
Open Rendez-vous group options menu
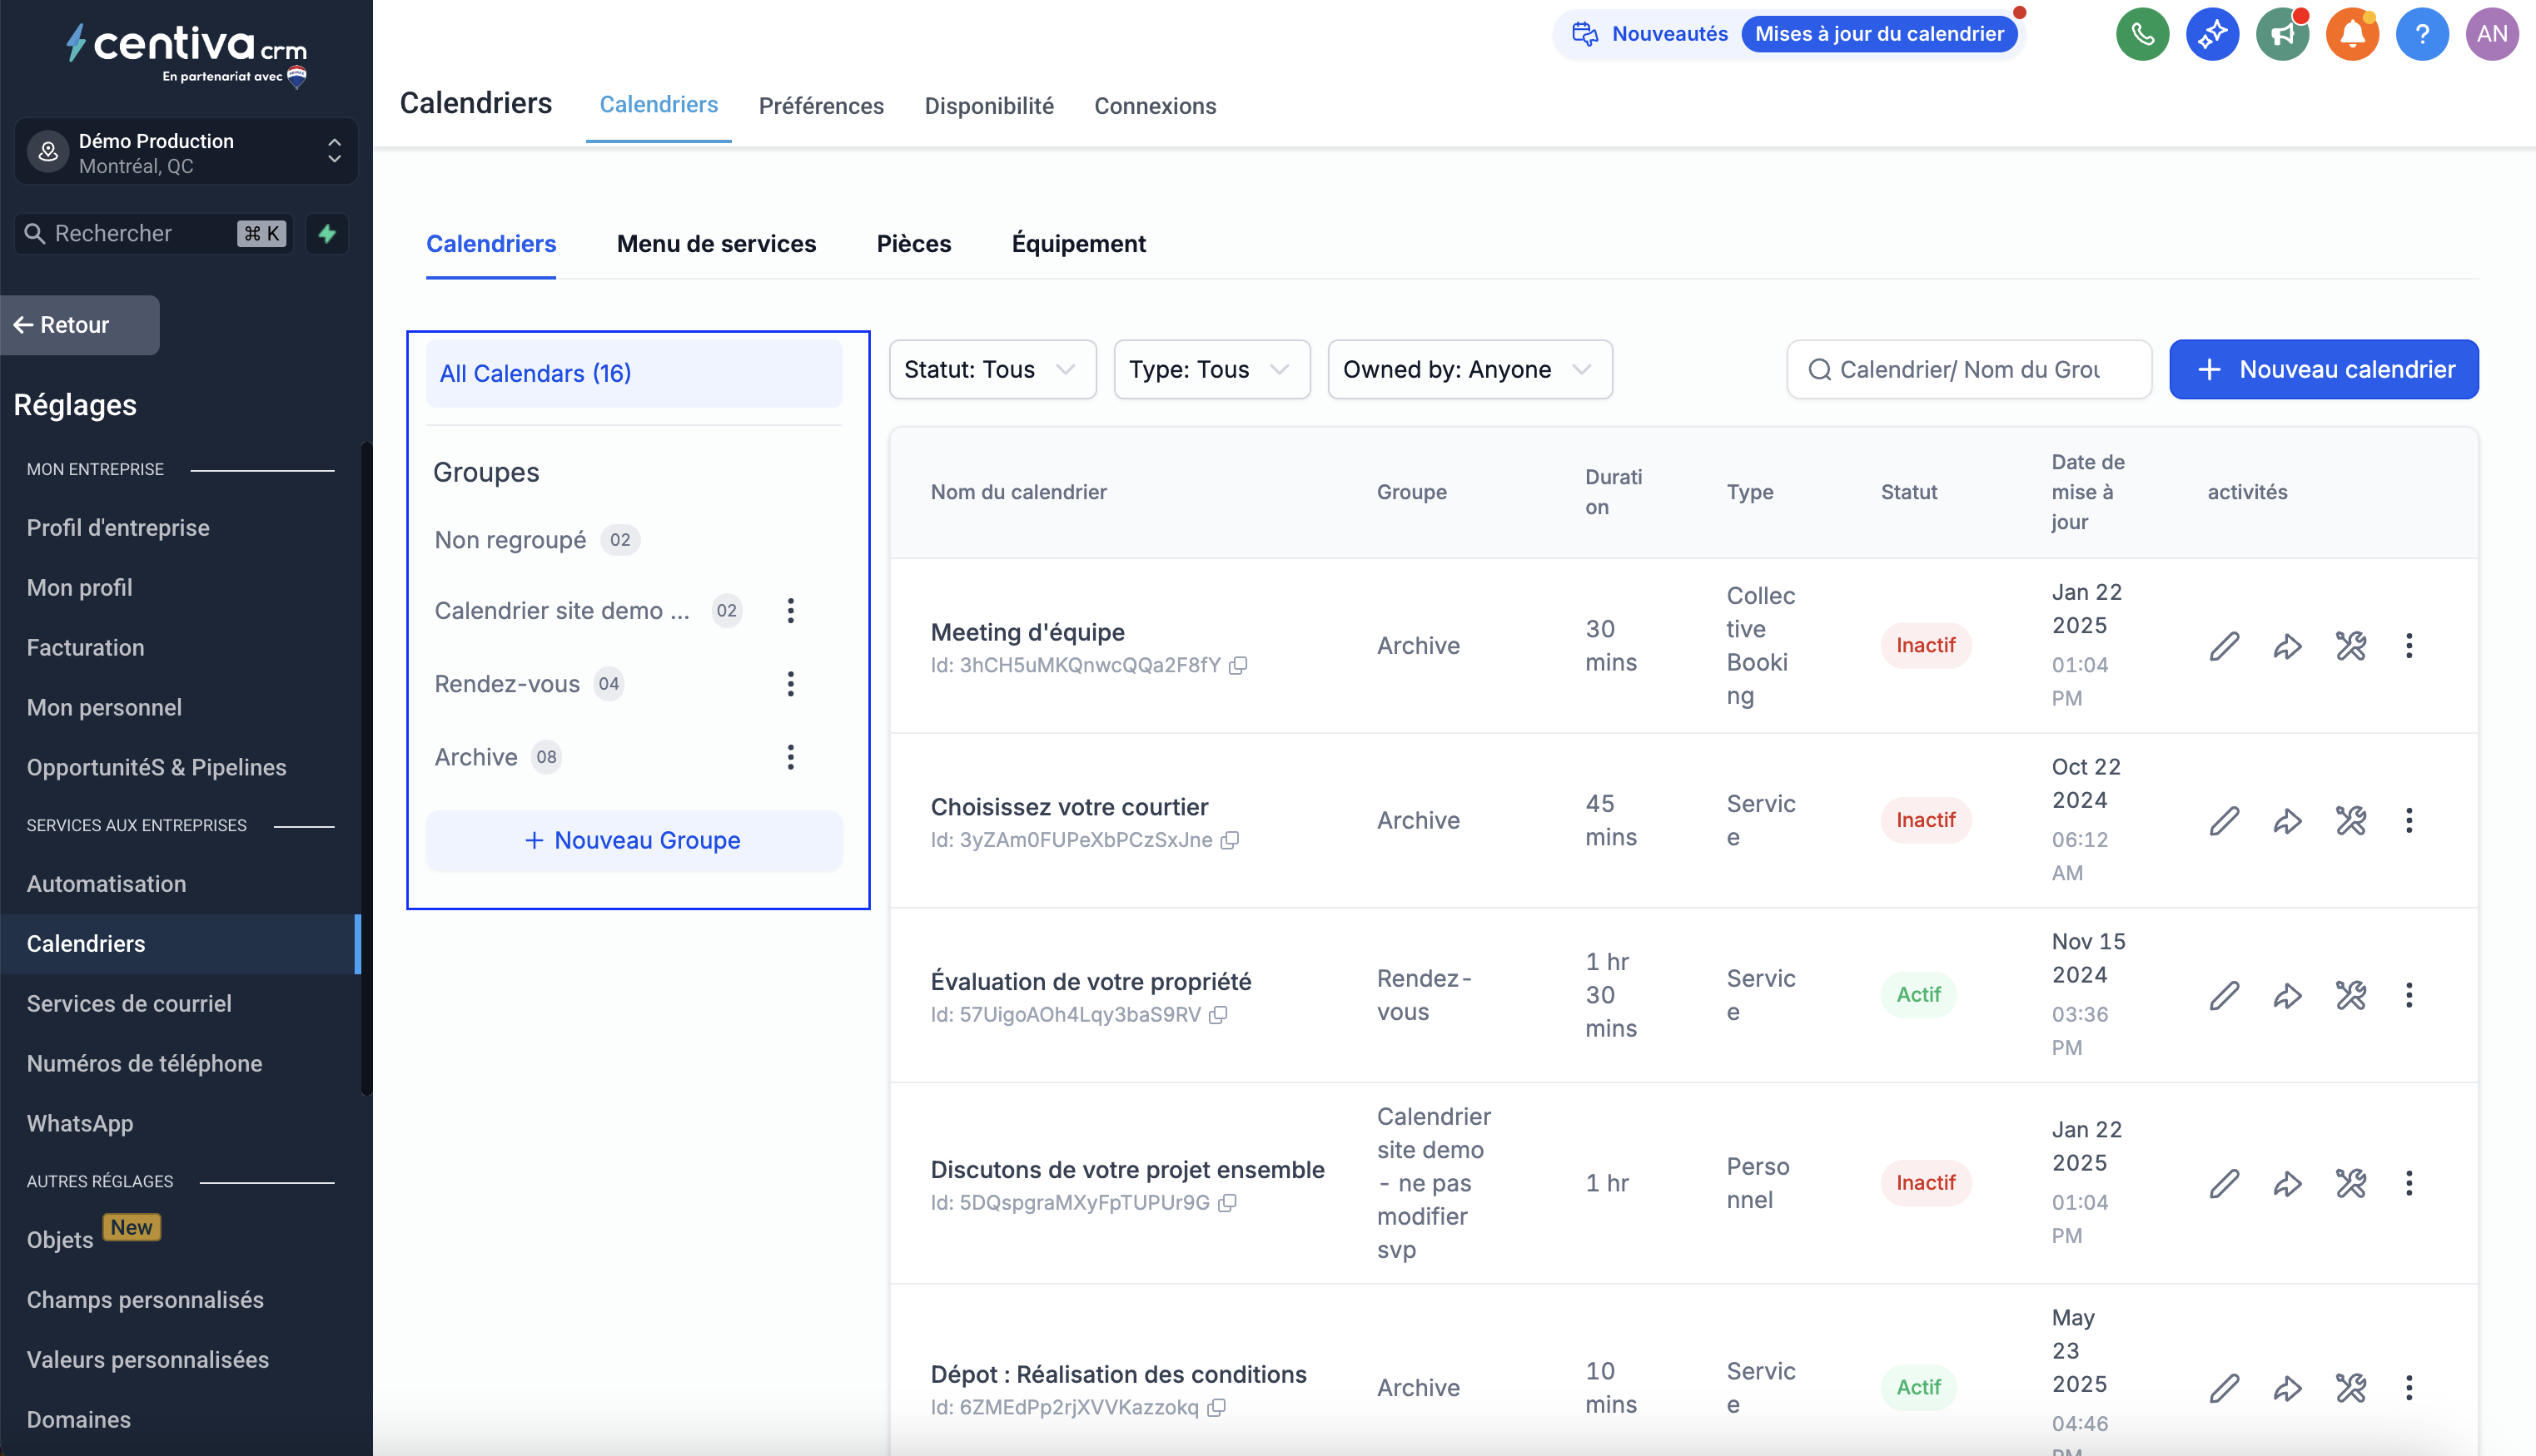click(x=790, y=684)
